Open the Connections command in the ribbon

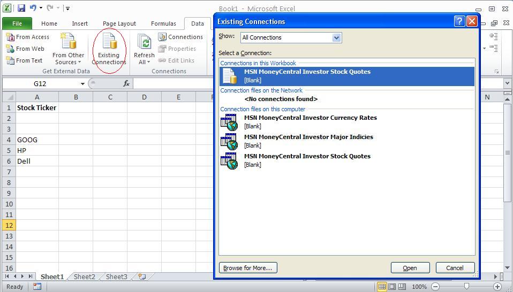[180, 37]
